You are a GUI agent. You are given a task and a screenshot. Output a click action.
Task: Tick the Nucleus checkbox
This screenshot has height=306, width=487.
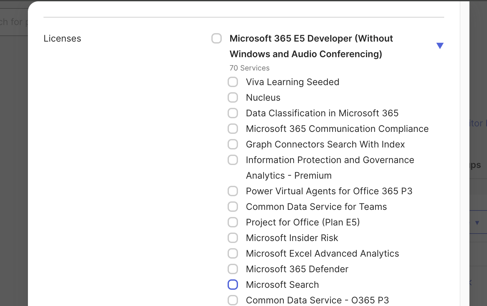(233, 97)
